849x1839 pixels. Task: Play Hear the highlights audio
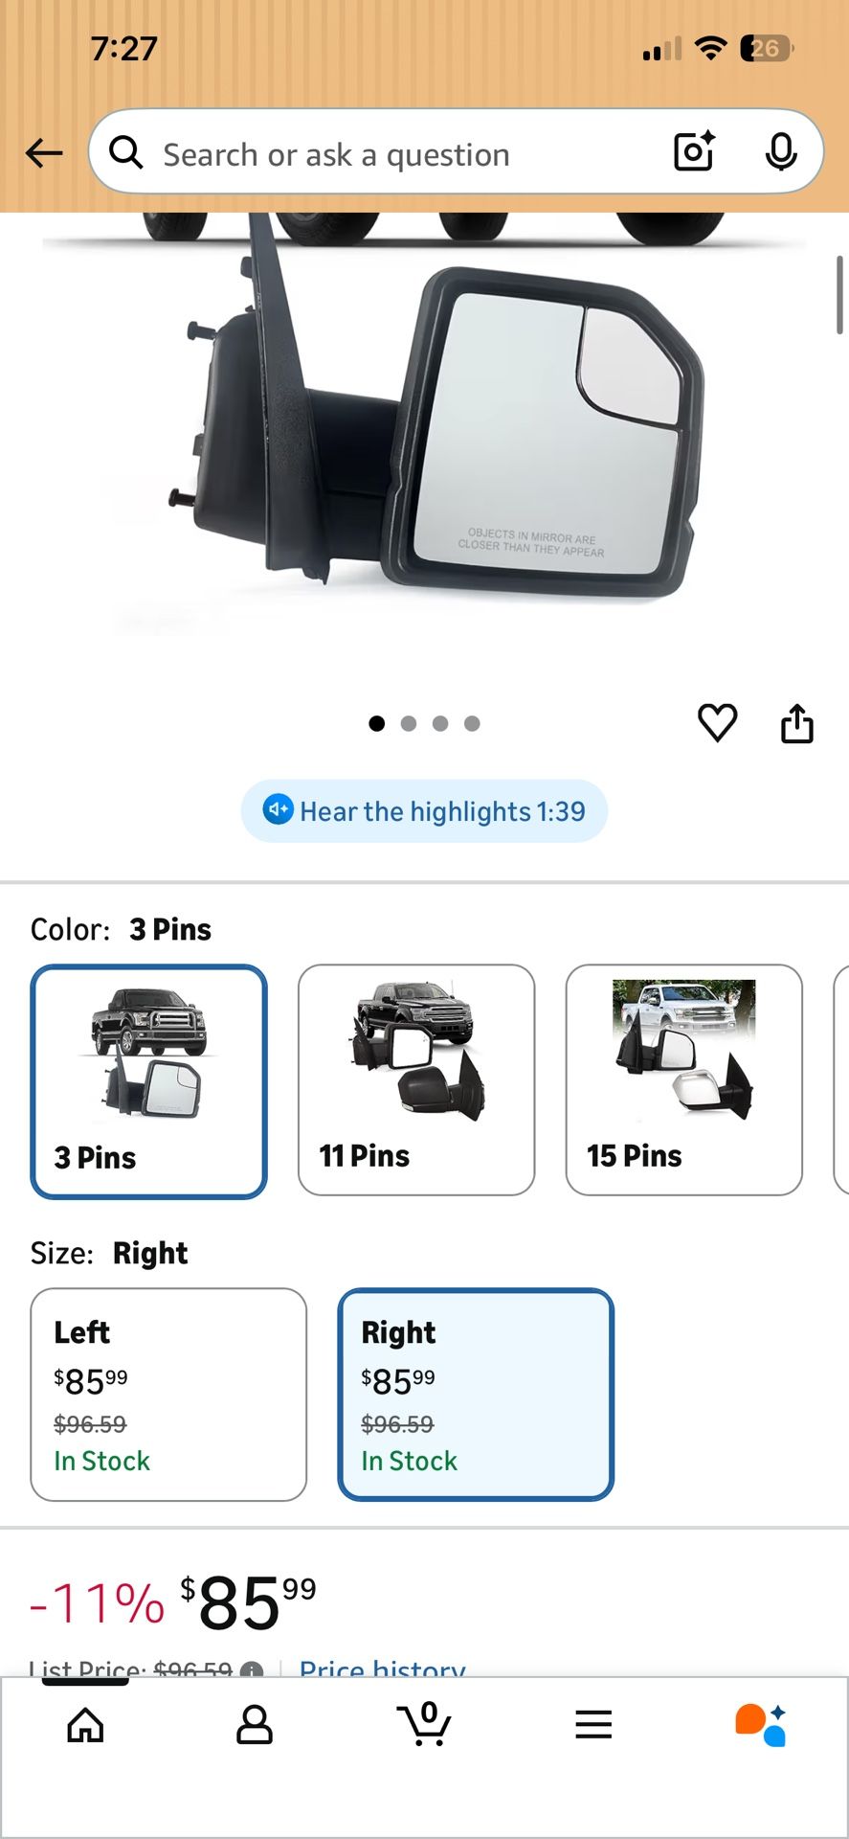pos(424,811)
